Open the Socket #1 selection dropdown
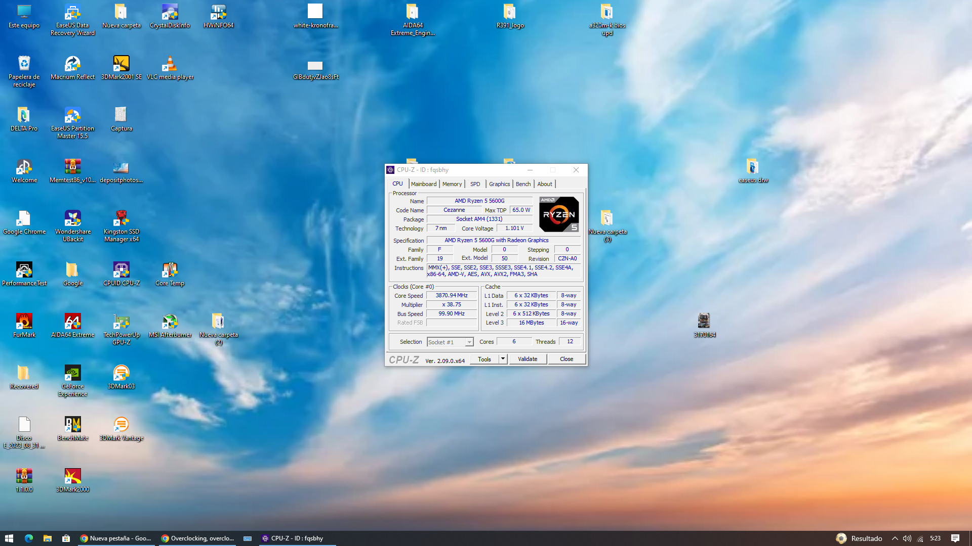972x546 pixels. 450,342
